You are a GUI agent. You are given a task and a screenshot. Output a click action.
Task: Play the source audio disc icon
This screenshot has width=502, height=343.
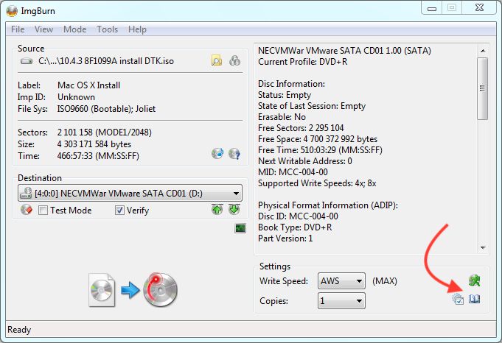coord(217,153)
